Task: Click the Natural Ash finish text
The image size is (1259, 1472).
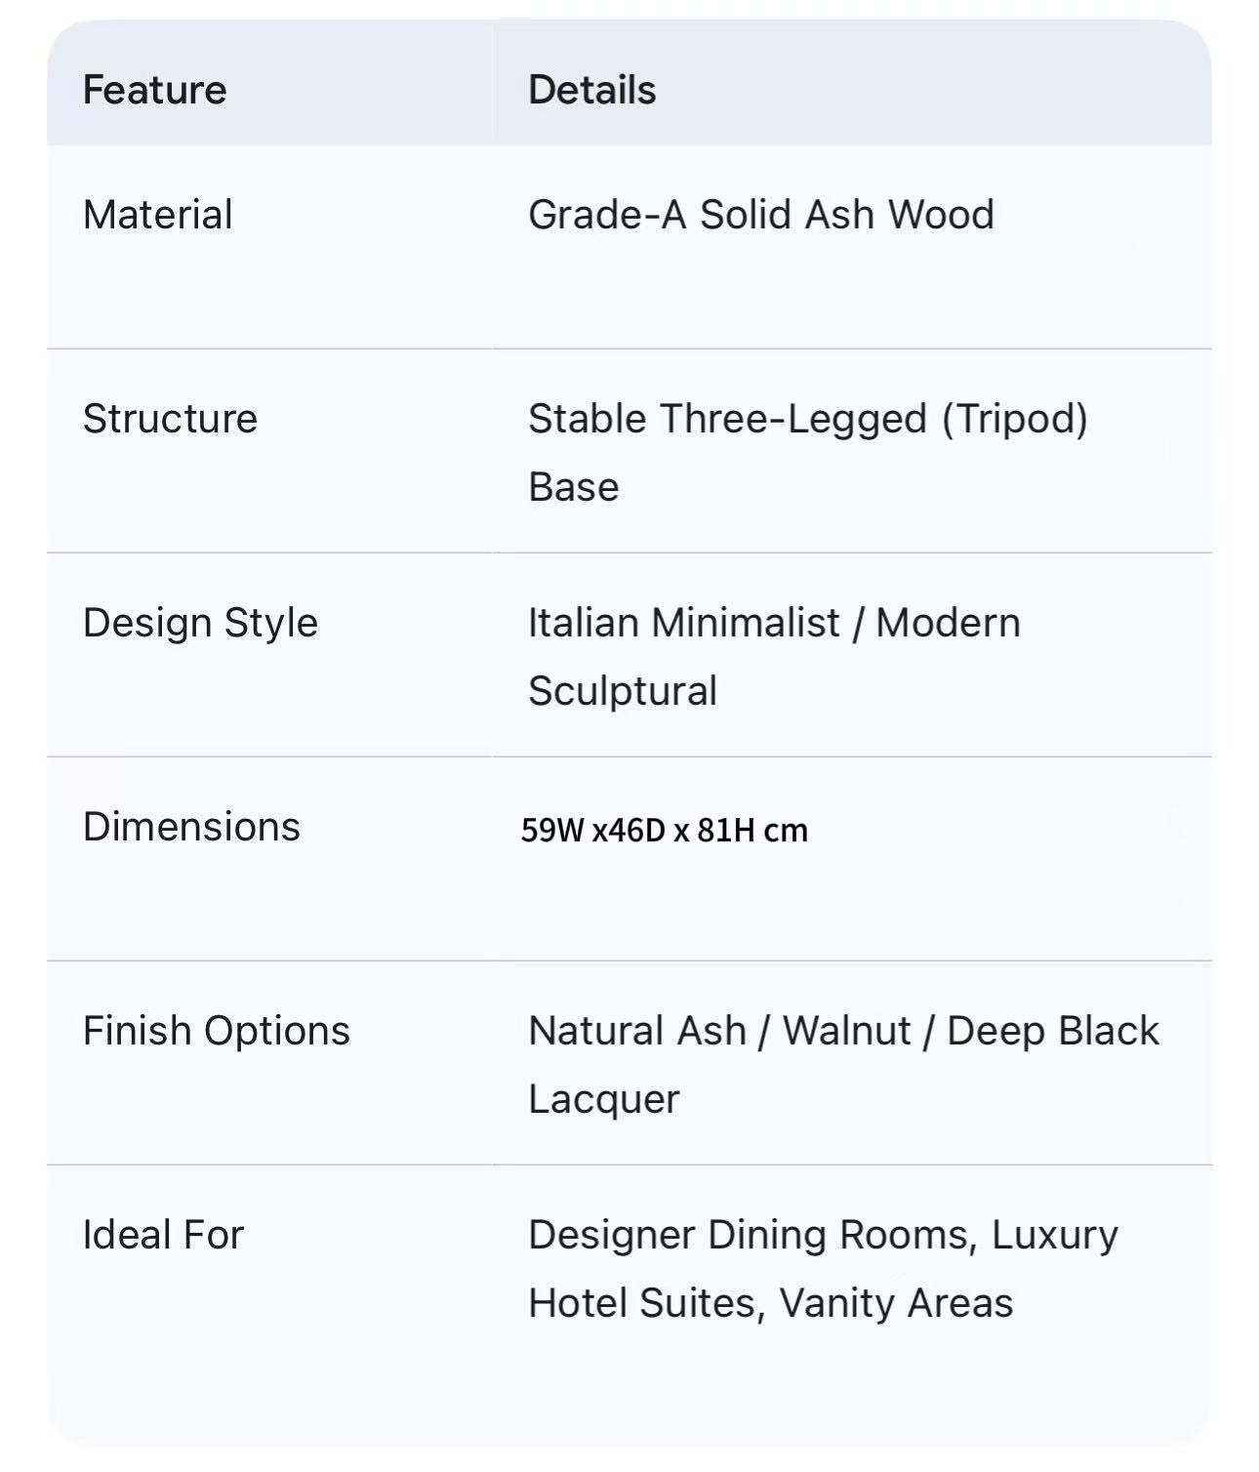Action: coord(636,1031)
